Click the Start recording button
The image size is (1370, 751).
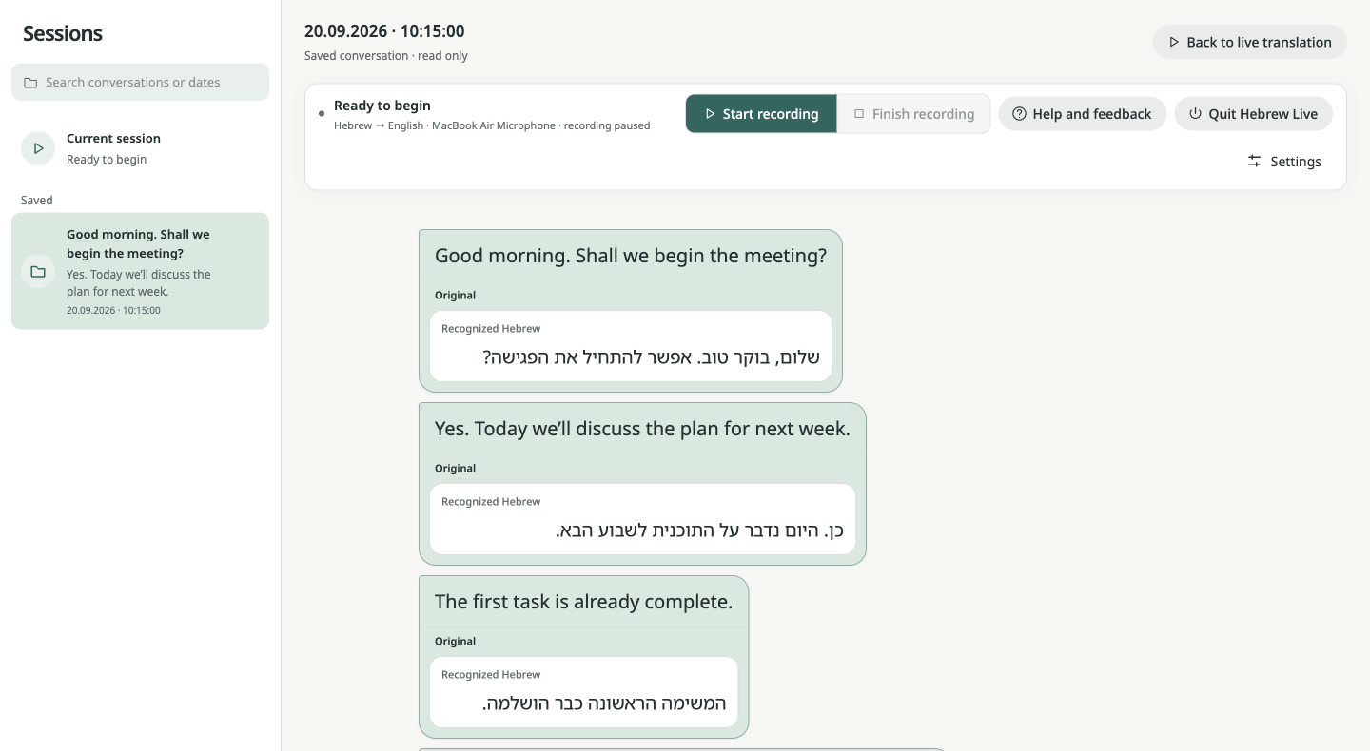pos(761,114)
